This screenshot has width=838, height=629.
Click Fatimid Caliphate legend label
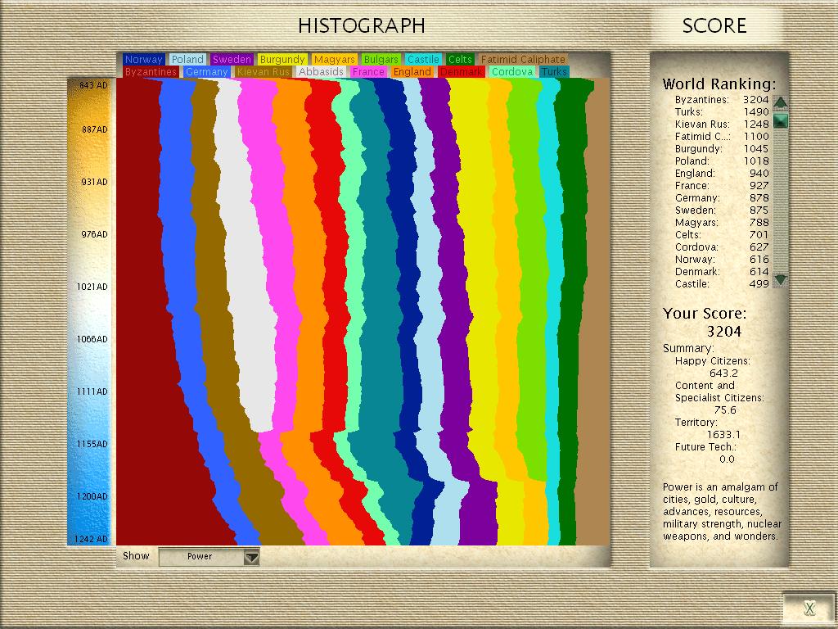(523, 59)
